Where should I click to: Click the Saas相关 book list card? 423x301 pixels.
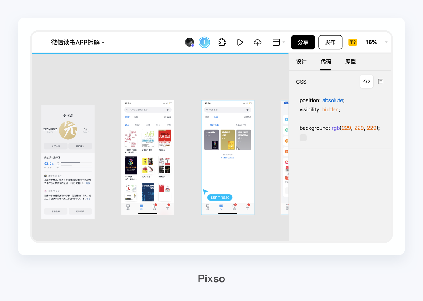pyautogui.click(x=211, y=140)
